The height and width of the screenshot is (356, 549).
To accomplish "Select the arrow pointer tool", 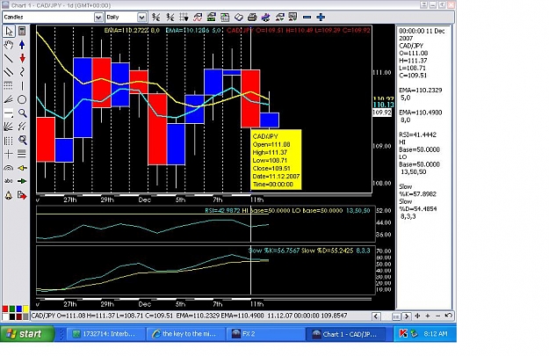I will (9, 31).
